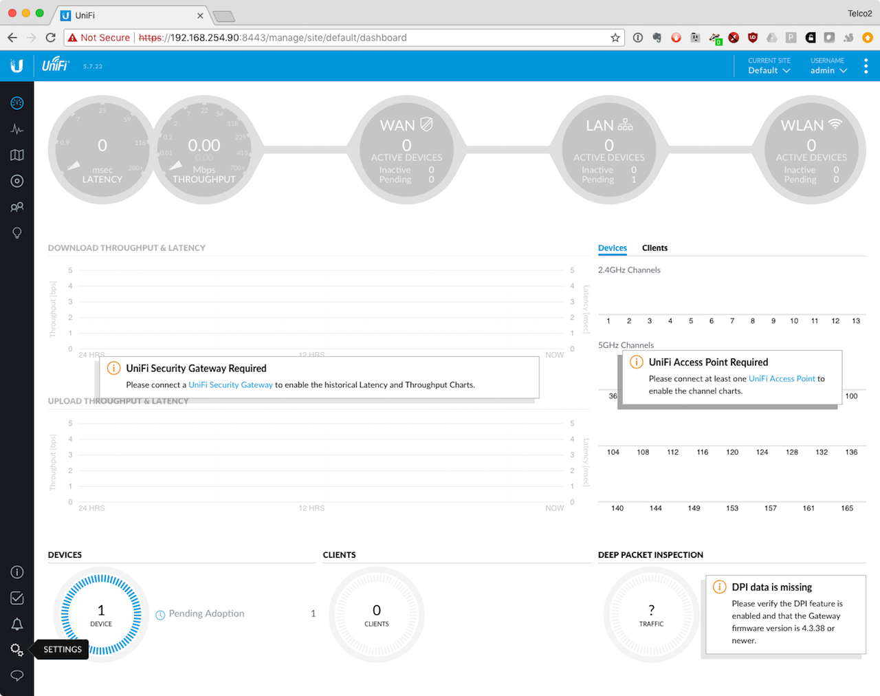This screenshot has width=880, height=696.
Task: Open the three-dot overflow menu
Action: [x=866, y=66]
